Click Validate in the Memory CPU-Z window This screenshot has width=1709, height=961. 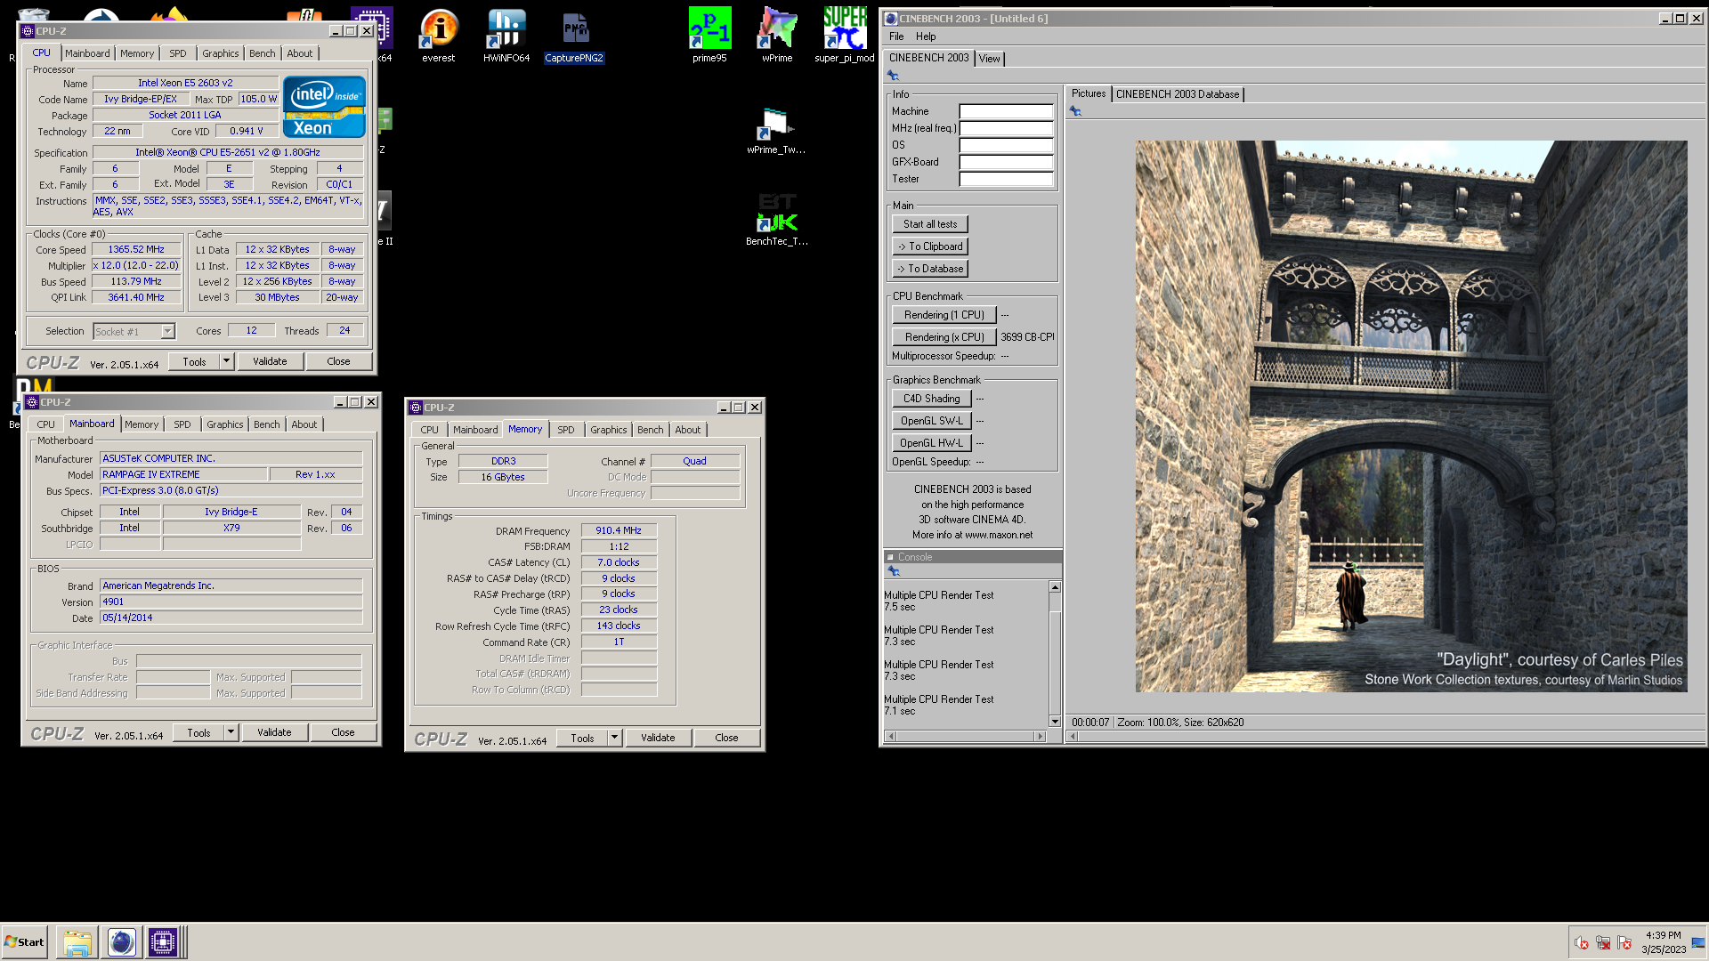(x=658, y=738)
